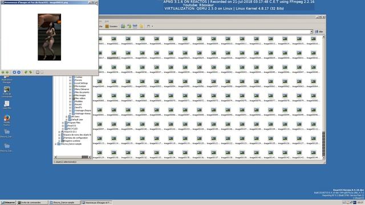Rotate viewer image clockwise
365x205 pixels.
click(x=30, y=72)
